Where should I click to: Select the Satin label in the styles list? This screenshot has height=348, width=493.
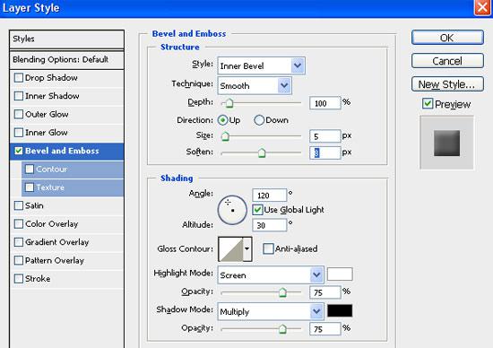click(34, 205)
